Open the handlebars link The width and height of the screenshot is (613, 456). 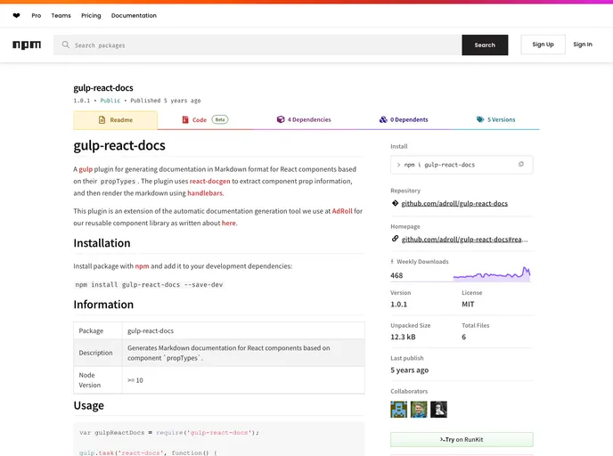(x=205, y=193)
